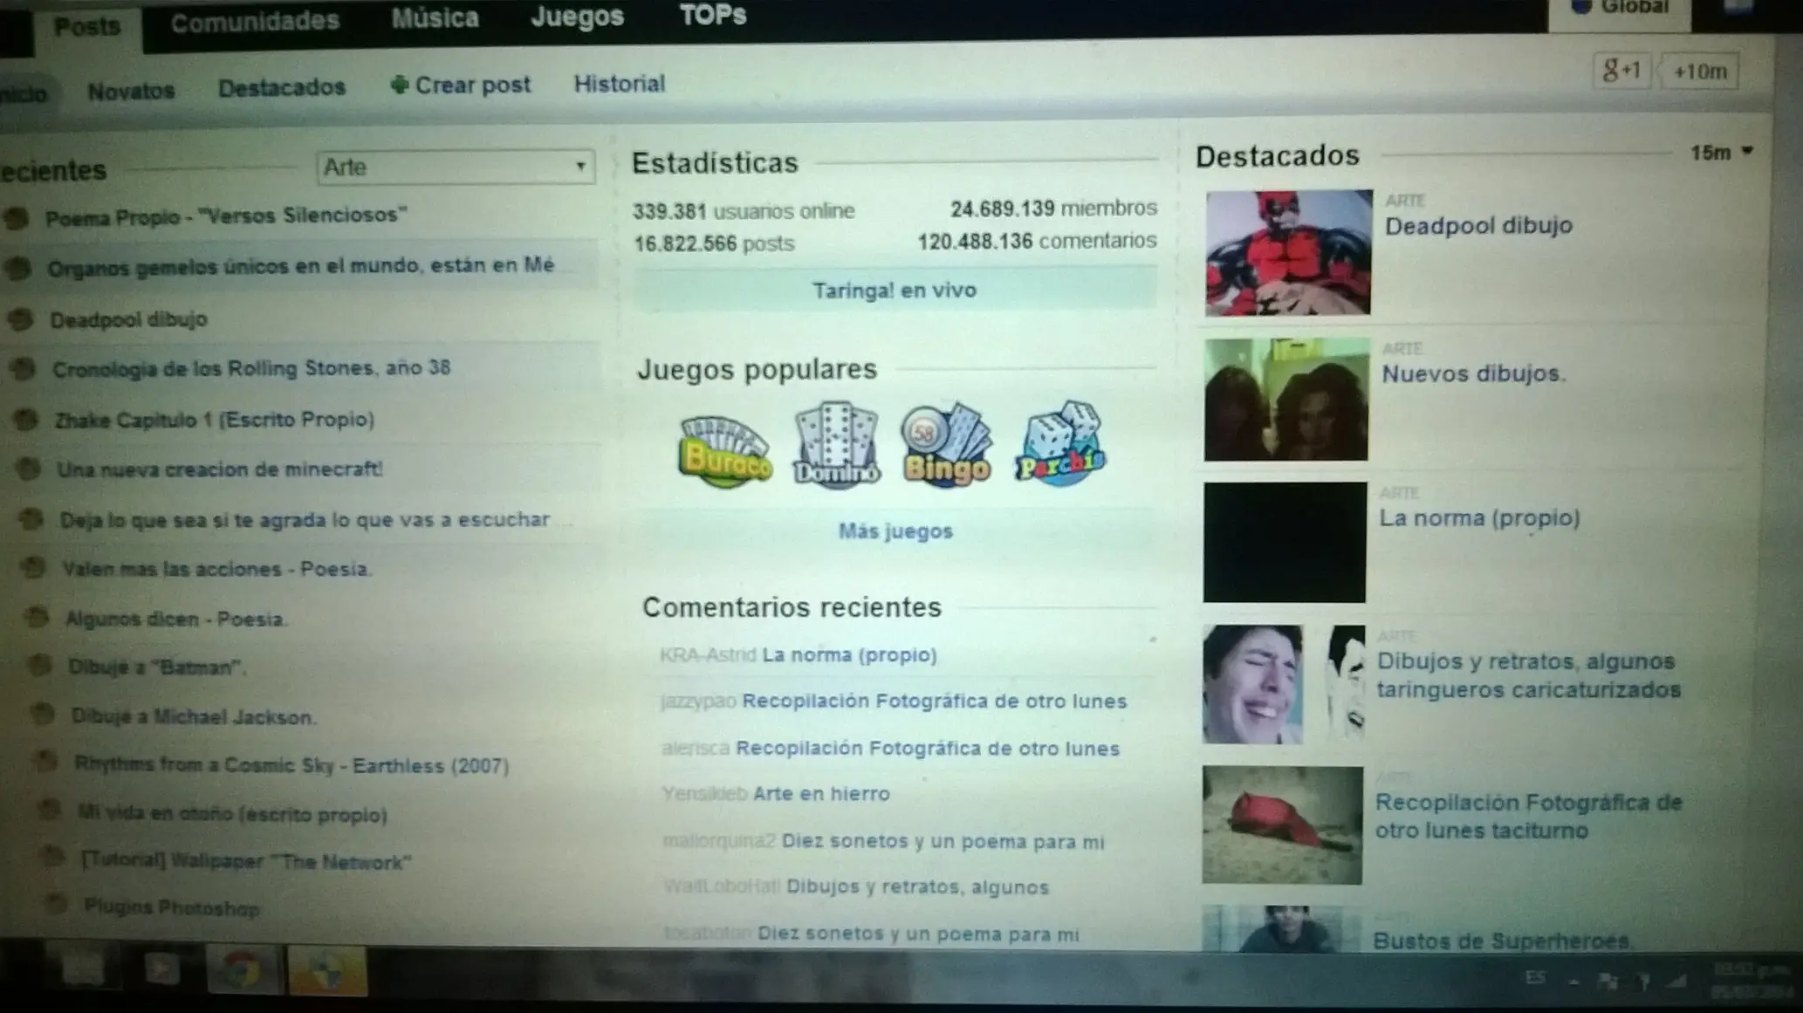1803x1013 pixels.
Task: Open 'Organos gemelos únicos en el mundo' post
Action: [301, 266]
